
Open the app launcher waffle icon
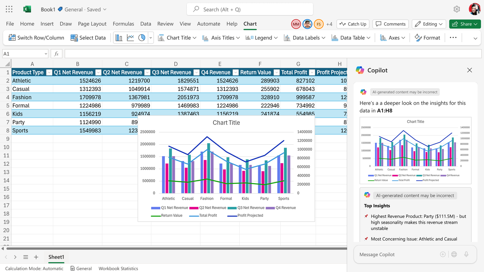point(9,9)
